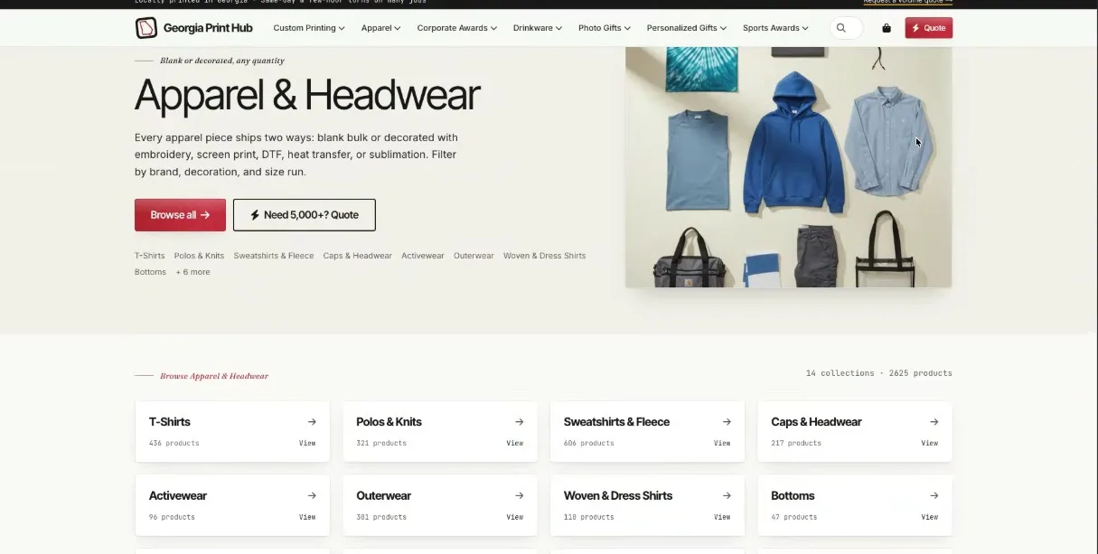
Task: Click the red Quote button
Action: (928, 28)
